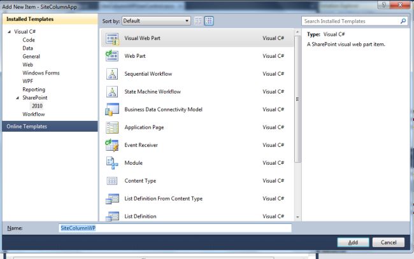Click the Module name text
This screenshot has width=414, height=259.
[x=133, y=163]
